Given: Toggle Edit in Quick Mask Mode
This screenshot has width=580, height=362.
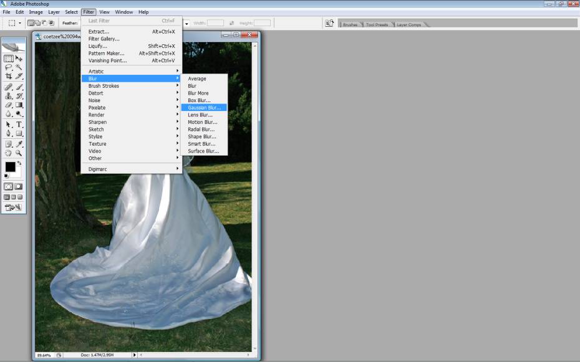Looking at the screenshot, I should [19, 186].
